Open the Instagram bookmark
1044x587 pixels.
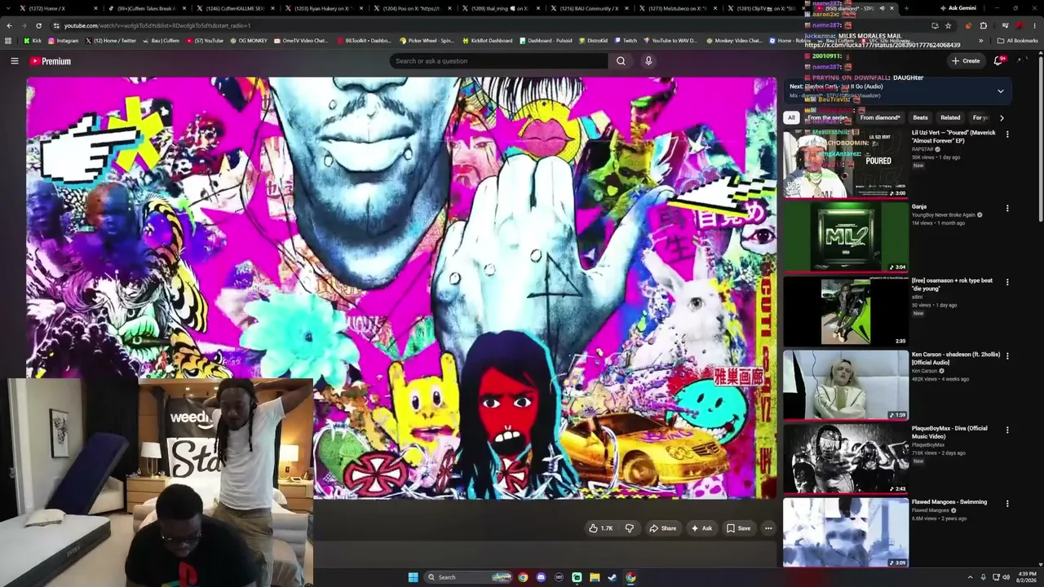(x=63, y=40)
